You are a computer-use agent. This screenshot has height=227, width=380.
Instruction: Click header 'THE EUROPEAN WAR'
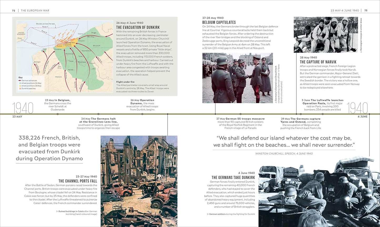coord(35,11)
